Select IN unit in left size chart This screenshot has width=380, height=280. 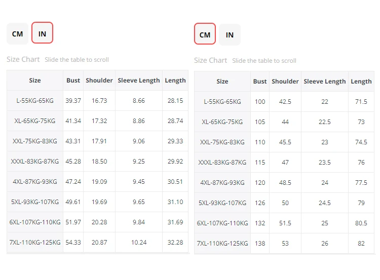[x=42, y=33]
